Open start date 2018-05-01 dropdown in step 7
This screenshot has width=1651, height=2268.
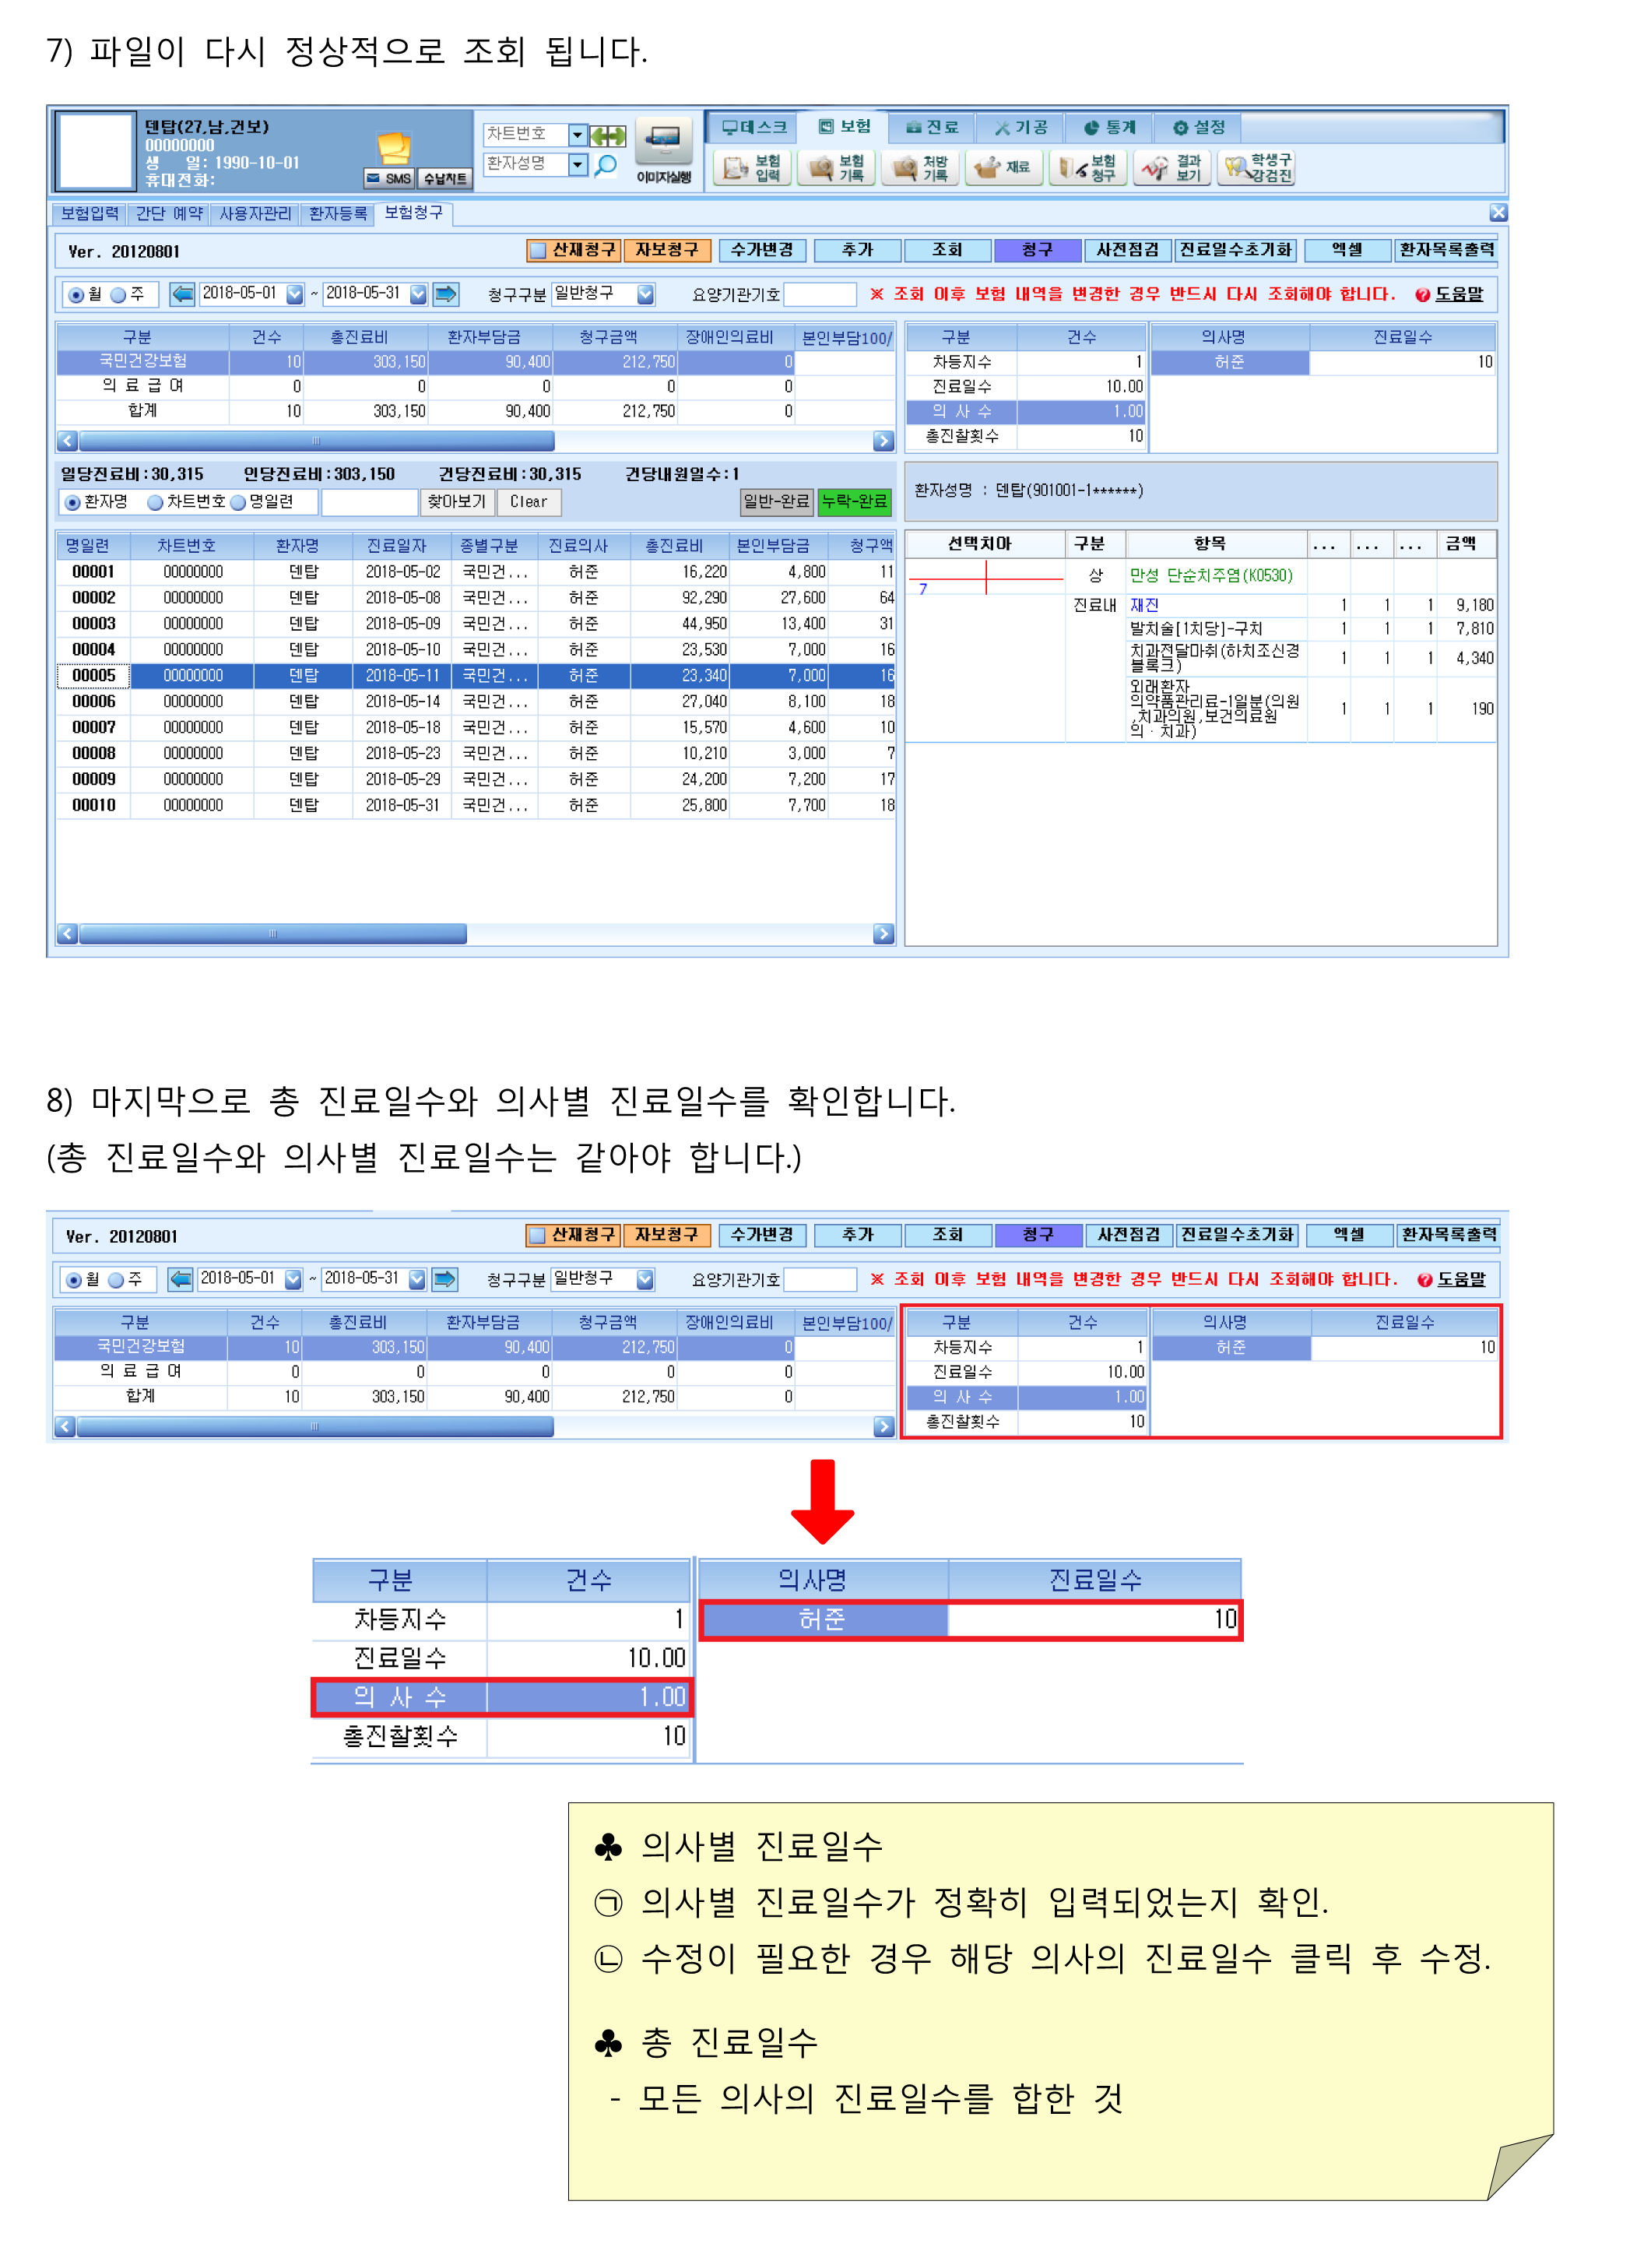click(x=294, y=294)
